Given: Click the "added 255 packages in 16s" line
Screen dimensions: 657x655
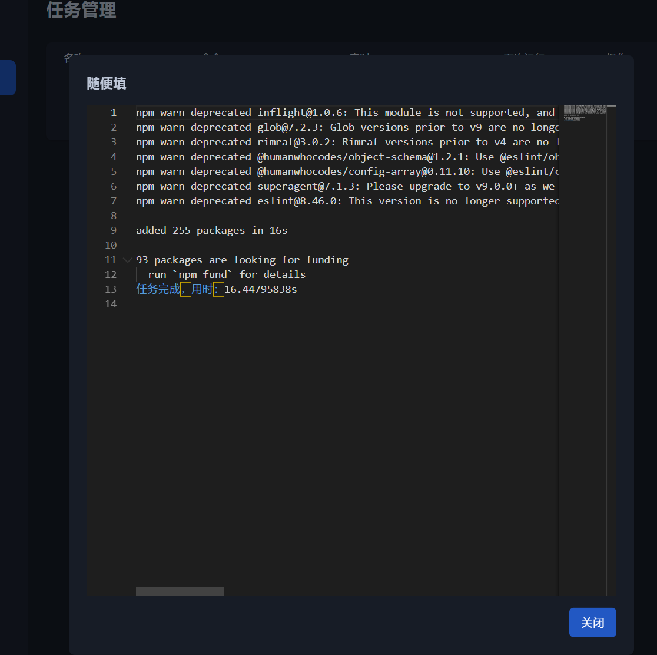Looking at the screenshot, I should (211, 231).
